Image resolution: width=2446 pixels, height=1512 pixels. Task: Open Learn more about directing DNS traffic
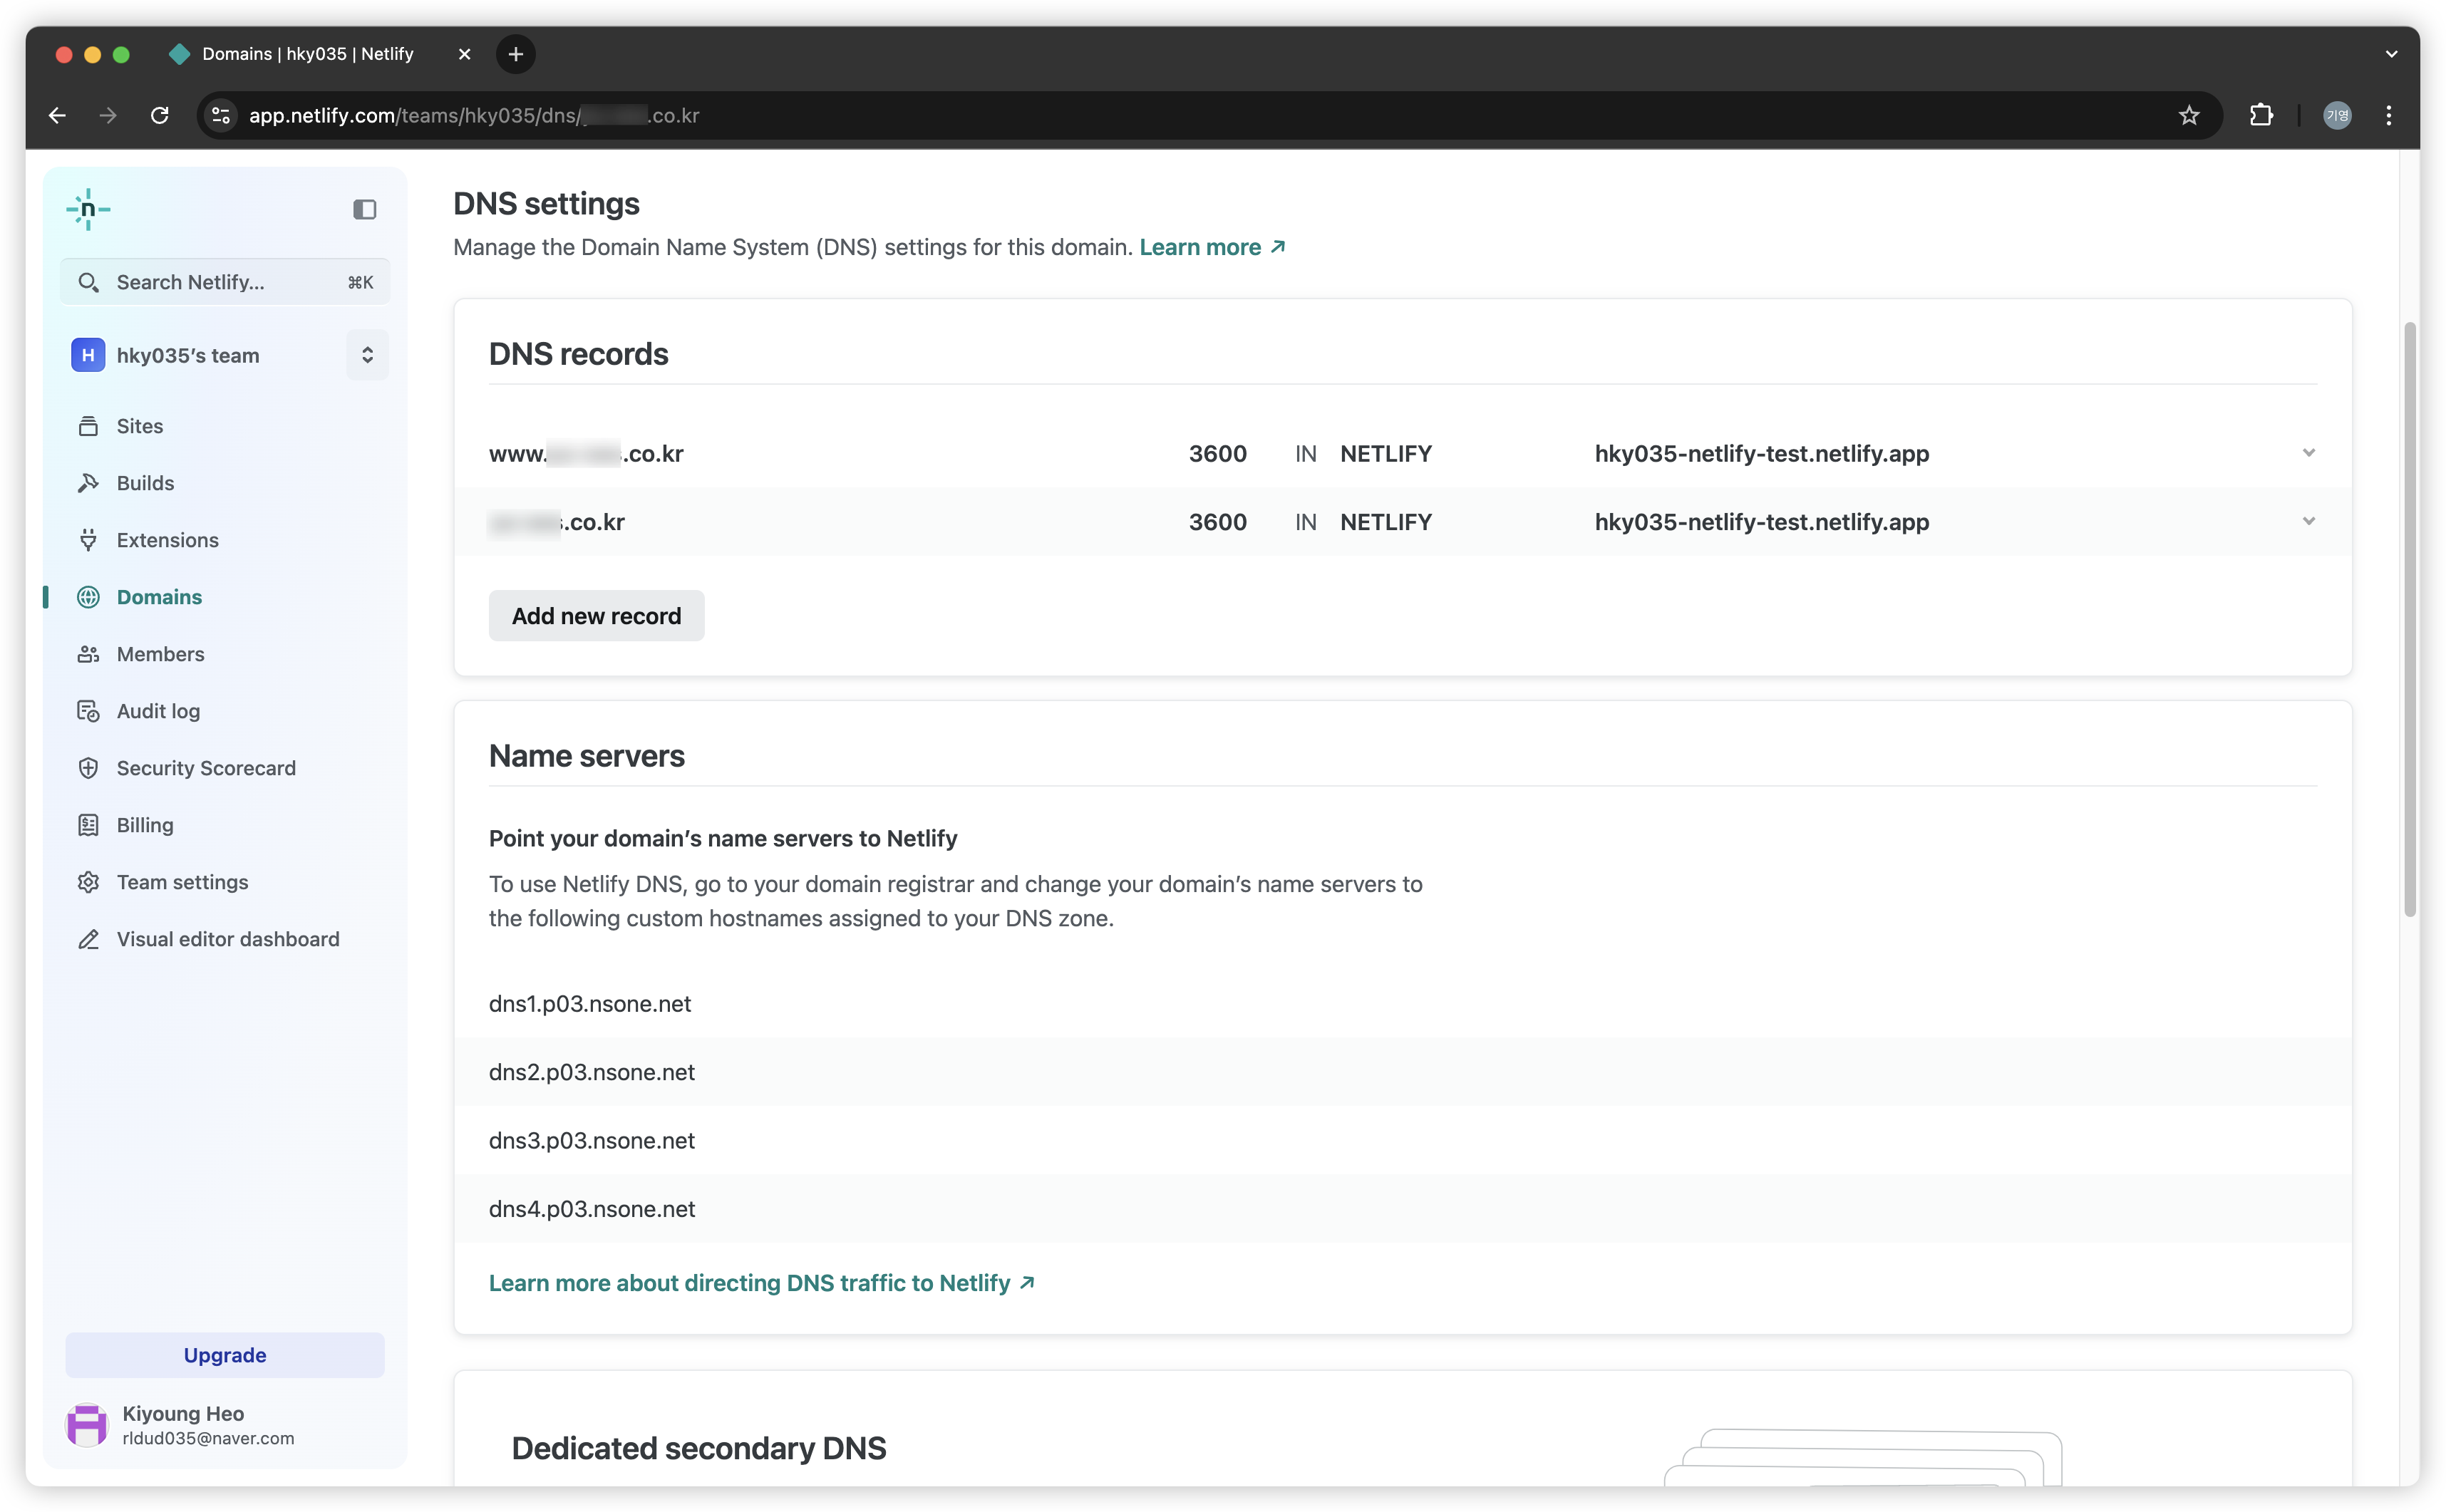762,1283
